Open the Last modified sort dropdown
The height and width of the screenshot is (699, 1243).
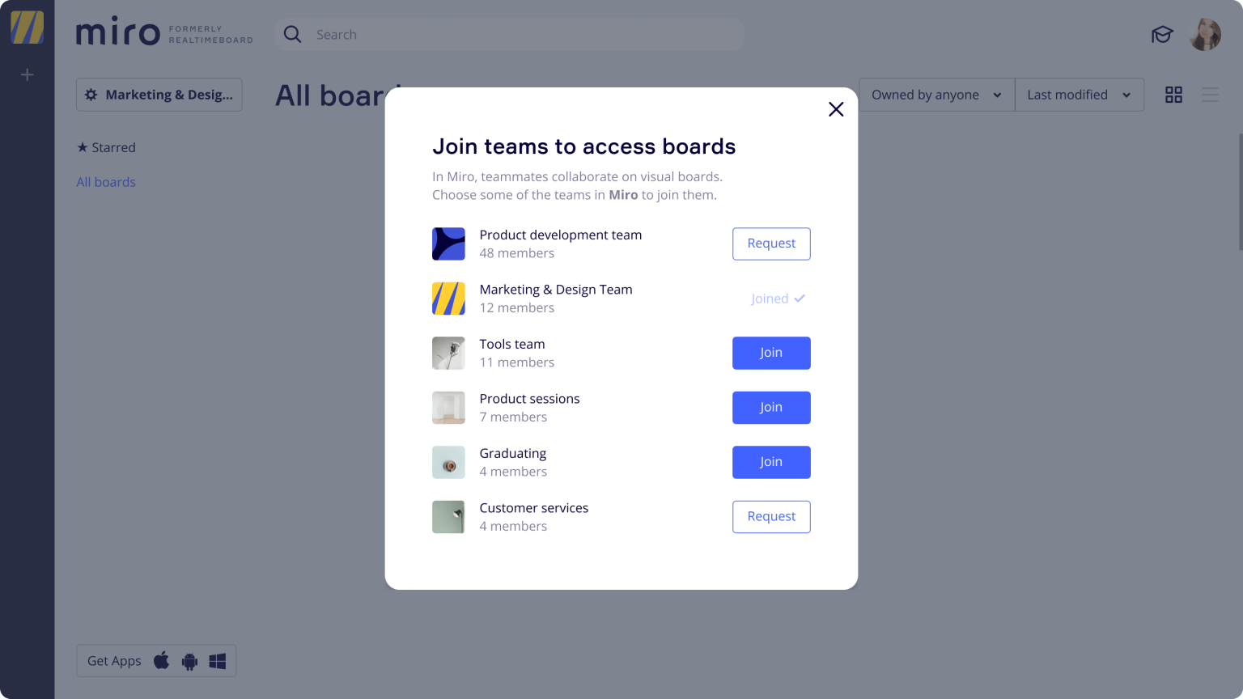click(x=1079, y=95)
